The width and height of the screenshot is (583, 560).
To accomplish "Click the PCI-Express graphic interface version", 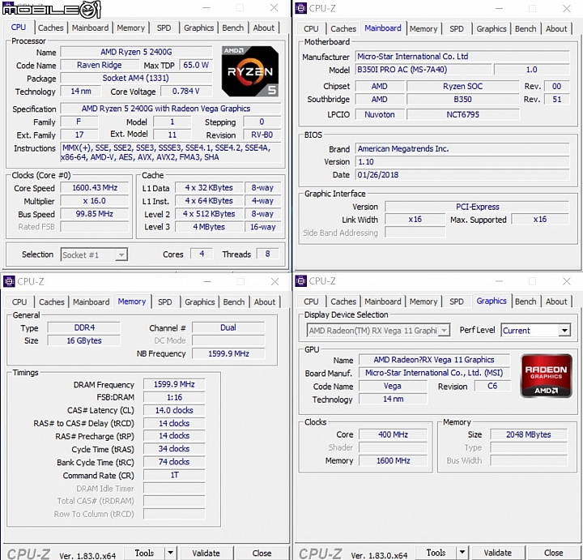I will click(477, 207).
